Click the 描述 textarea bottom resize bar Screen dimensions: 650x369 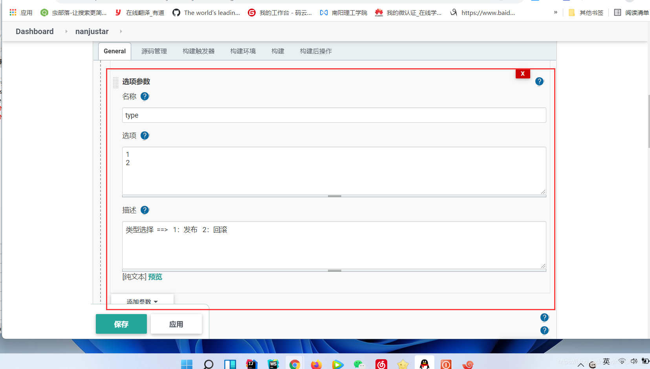coord(334,270)
